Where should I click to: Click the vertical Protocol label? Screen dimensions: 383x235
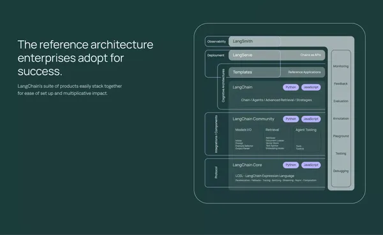[216, 173]
